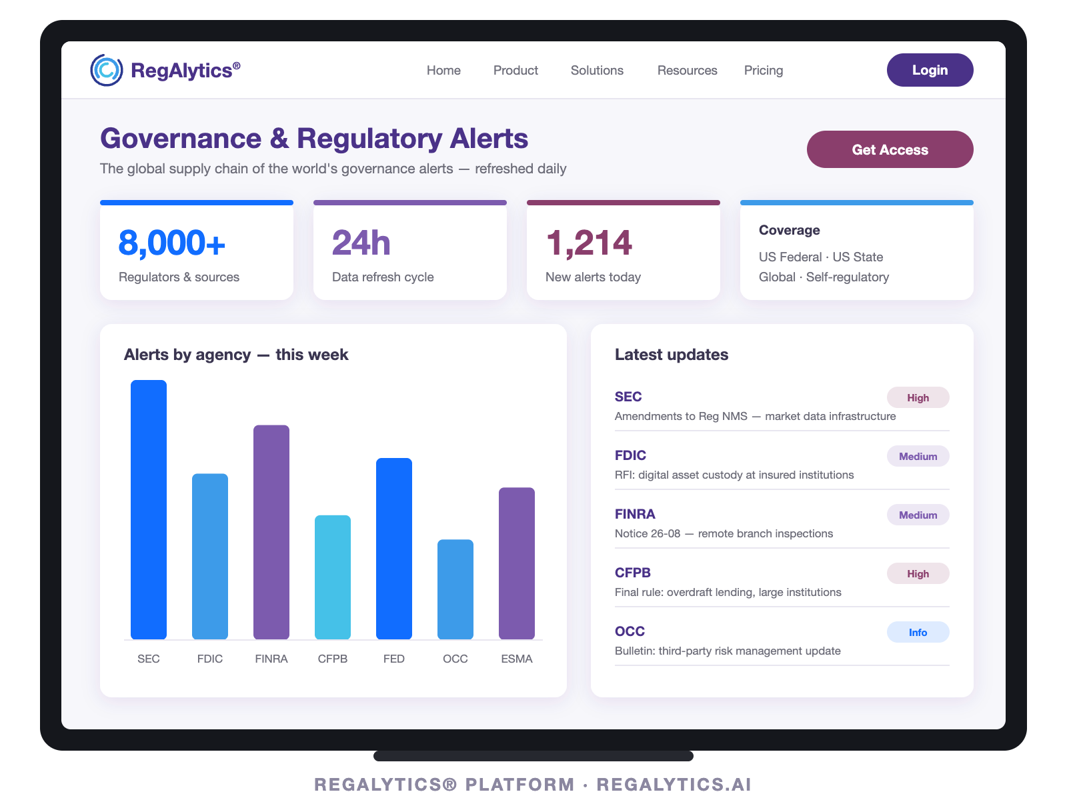Click the FED bar in the chart

pos(394,549)
